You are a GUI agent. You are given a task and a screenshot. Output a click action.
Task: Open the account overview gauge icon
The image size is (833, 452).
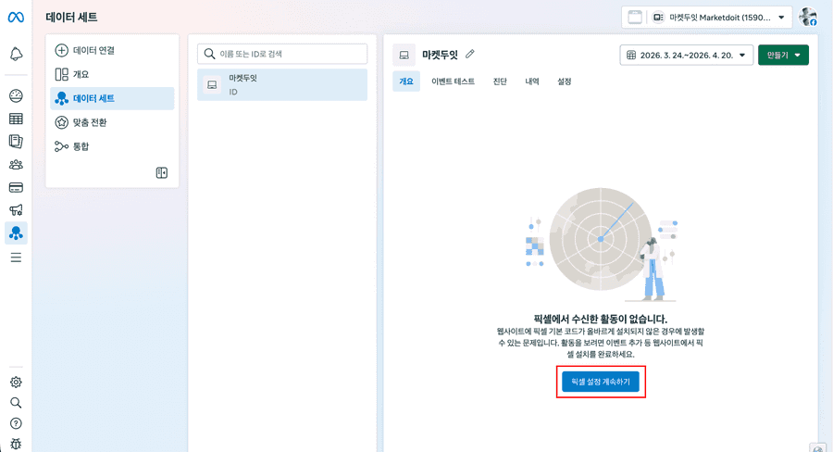tap(16, 95)
